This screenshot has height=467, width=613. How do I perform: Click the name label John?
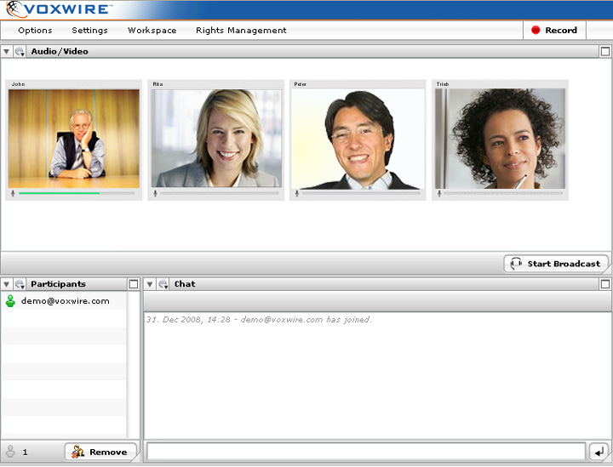click(x=19, y=84)
